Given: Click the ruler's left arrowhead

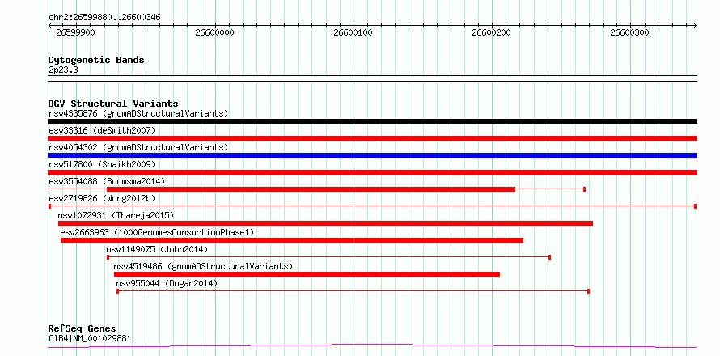Looking at the screenshot, I should (x=51, y=25).
